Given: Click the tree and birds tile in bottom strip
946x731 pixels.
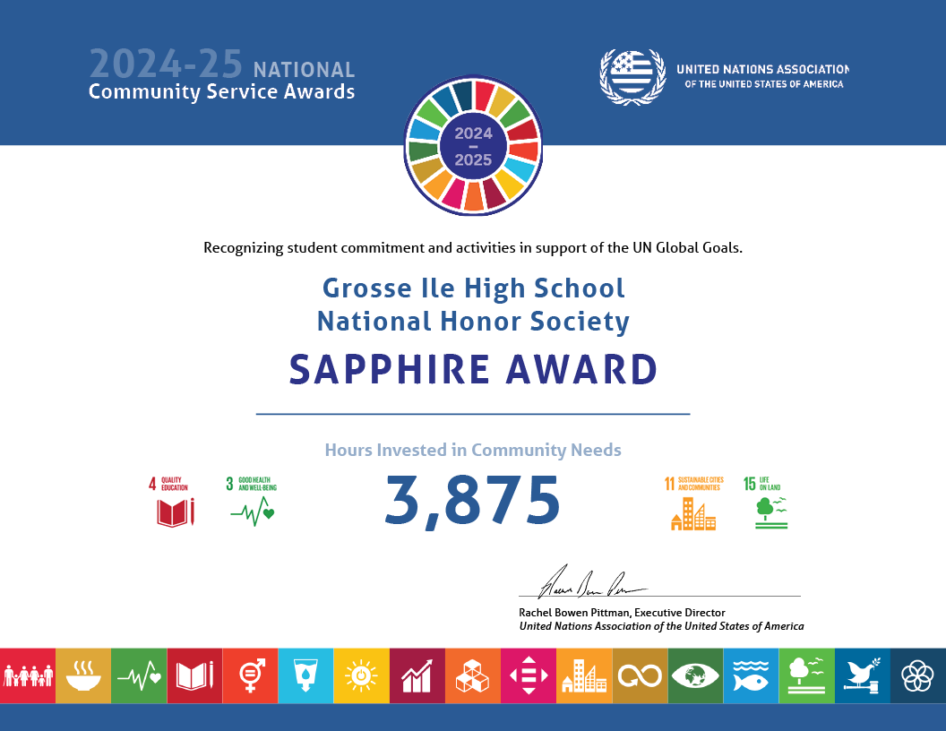Looking at the screenshot, I should [806, 675].
